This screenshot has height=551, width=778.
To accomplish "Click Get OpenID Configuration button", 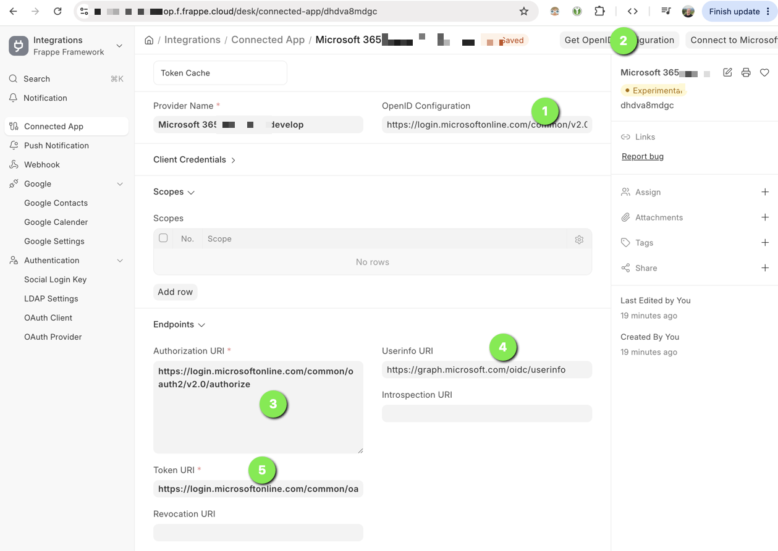I will pos(619,40).
